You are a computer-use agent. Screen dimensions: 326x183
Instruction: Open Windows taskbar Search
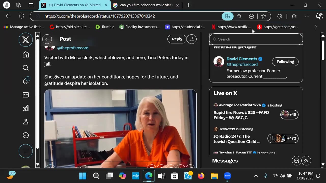(96, 176)
